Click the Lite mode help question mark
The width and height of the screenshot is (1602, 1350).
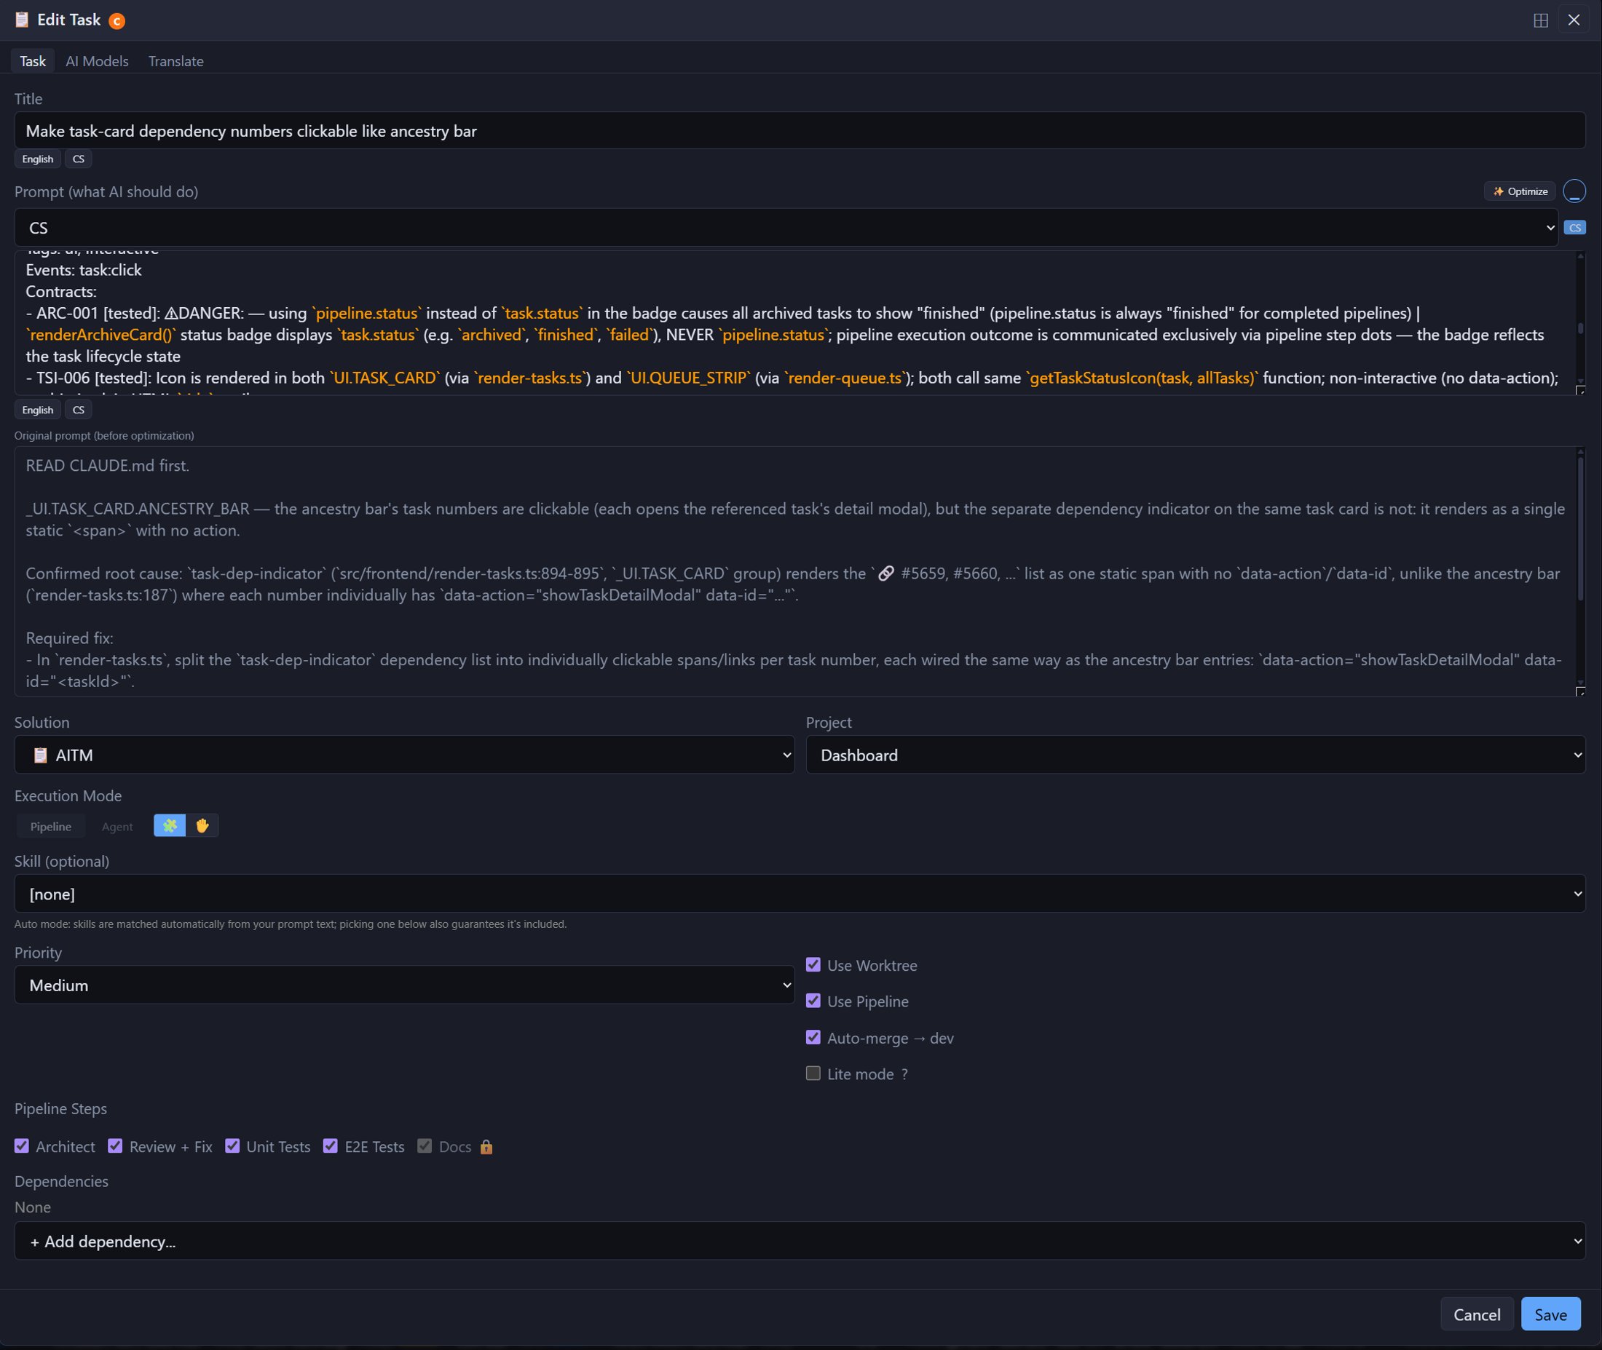click(x=904, y=1073)
